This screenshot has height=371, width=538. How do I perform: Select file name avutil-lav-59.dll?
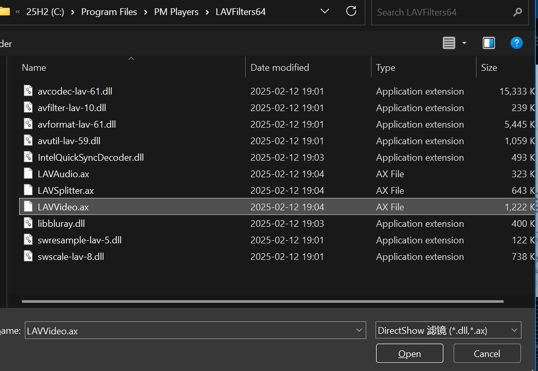tap(69, 141)
